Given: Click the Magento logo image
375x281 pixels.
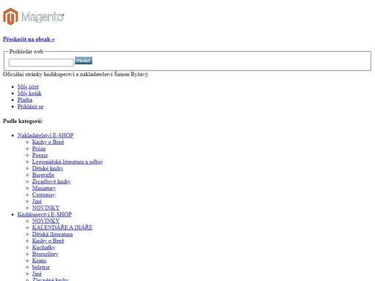Looking at the screenshot, I should [34, 17].
